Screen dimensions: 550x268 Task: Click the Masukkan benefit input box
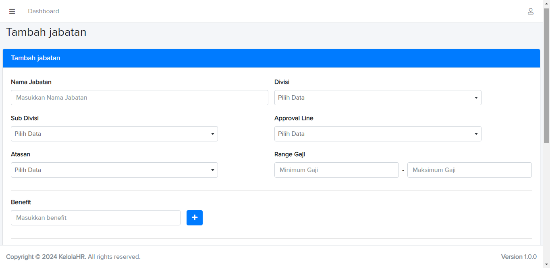pyautogui.click(x=95, y=218)
